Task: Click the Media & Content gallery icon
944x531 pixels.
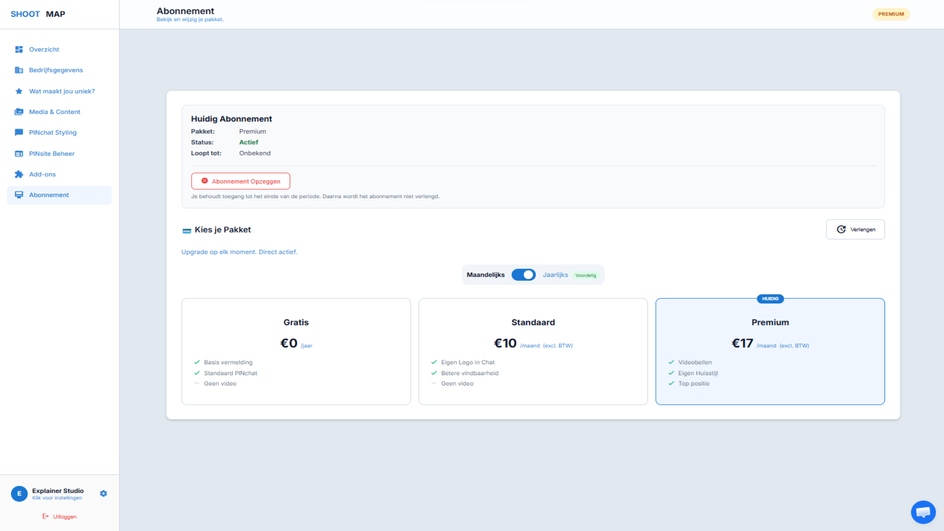Action: [x=19, y=112]
